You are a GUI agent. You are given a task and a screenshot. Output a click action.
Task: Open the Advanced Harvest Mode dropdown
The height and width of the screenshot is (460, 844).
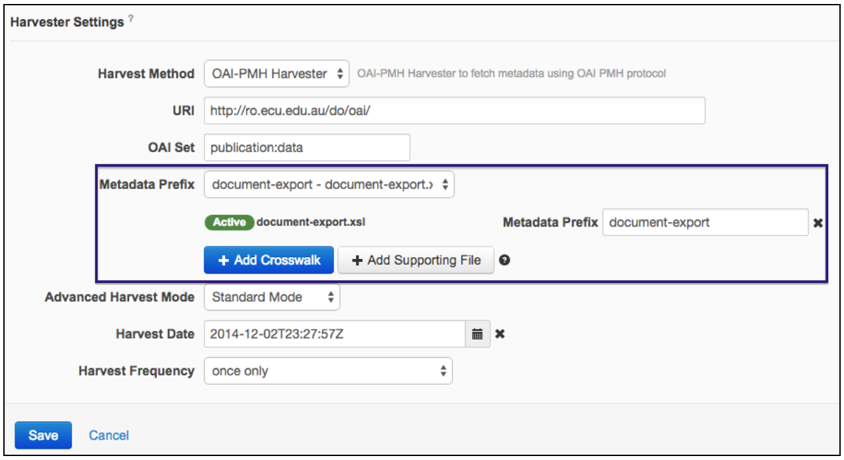coord(272,297)
